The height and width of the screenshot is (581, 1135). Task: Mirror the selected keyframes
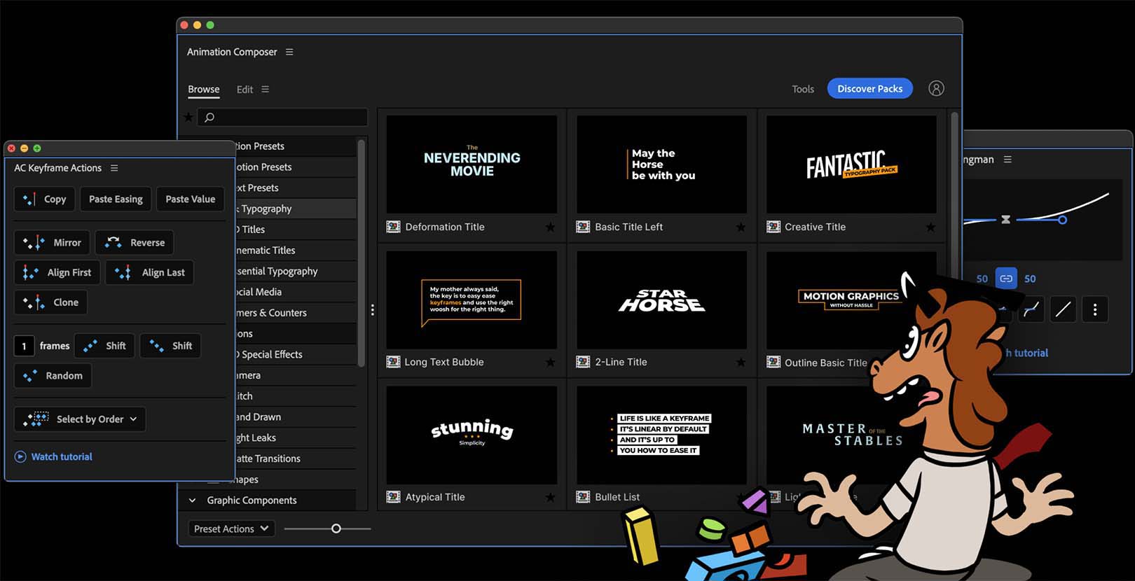[52, 242]
